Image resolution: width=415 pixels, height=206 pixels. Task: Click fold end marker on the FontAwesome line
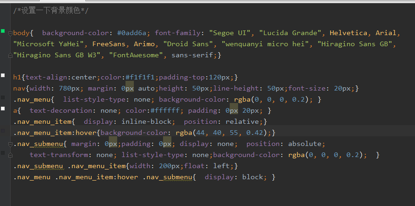tap(10, 55)
